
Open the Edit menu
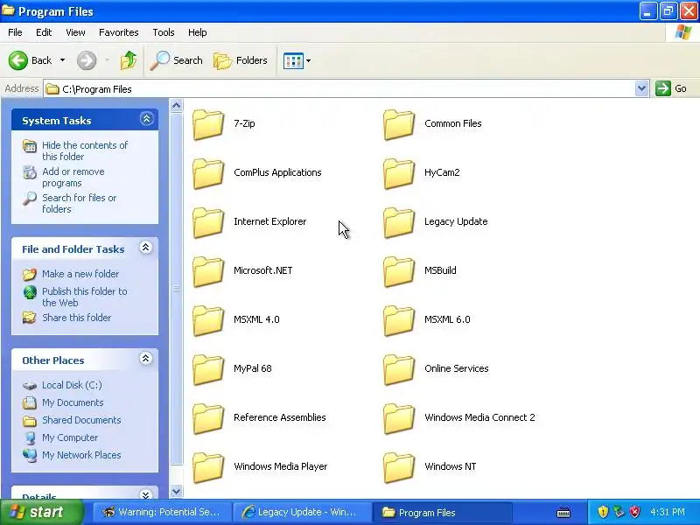tap(44, 32)
